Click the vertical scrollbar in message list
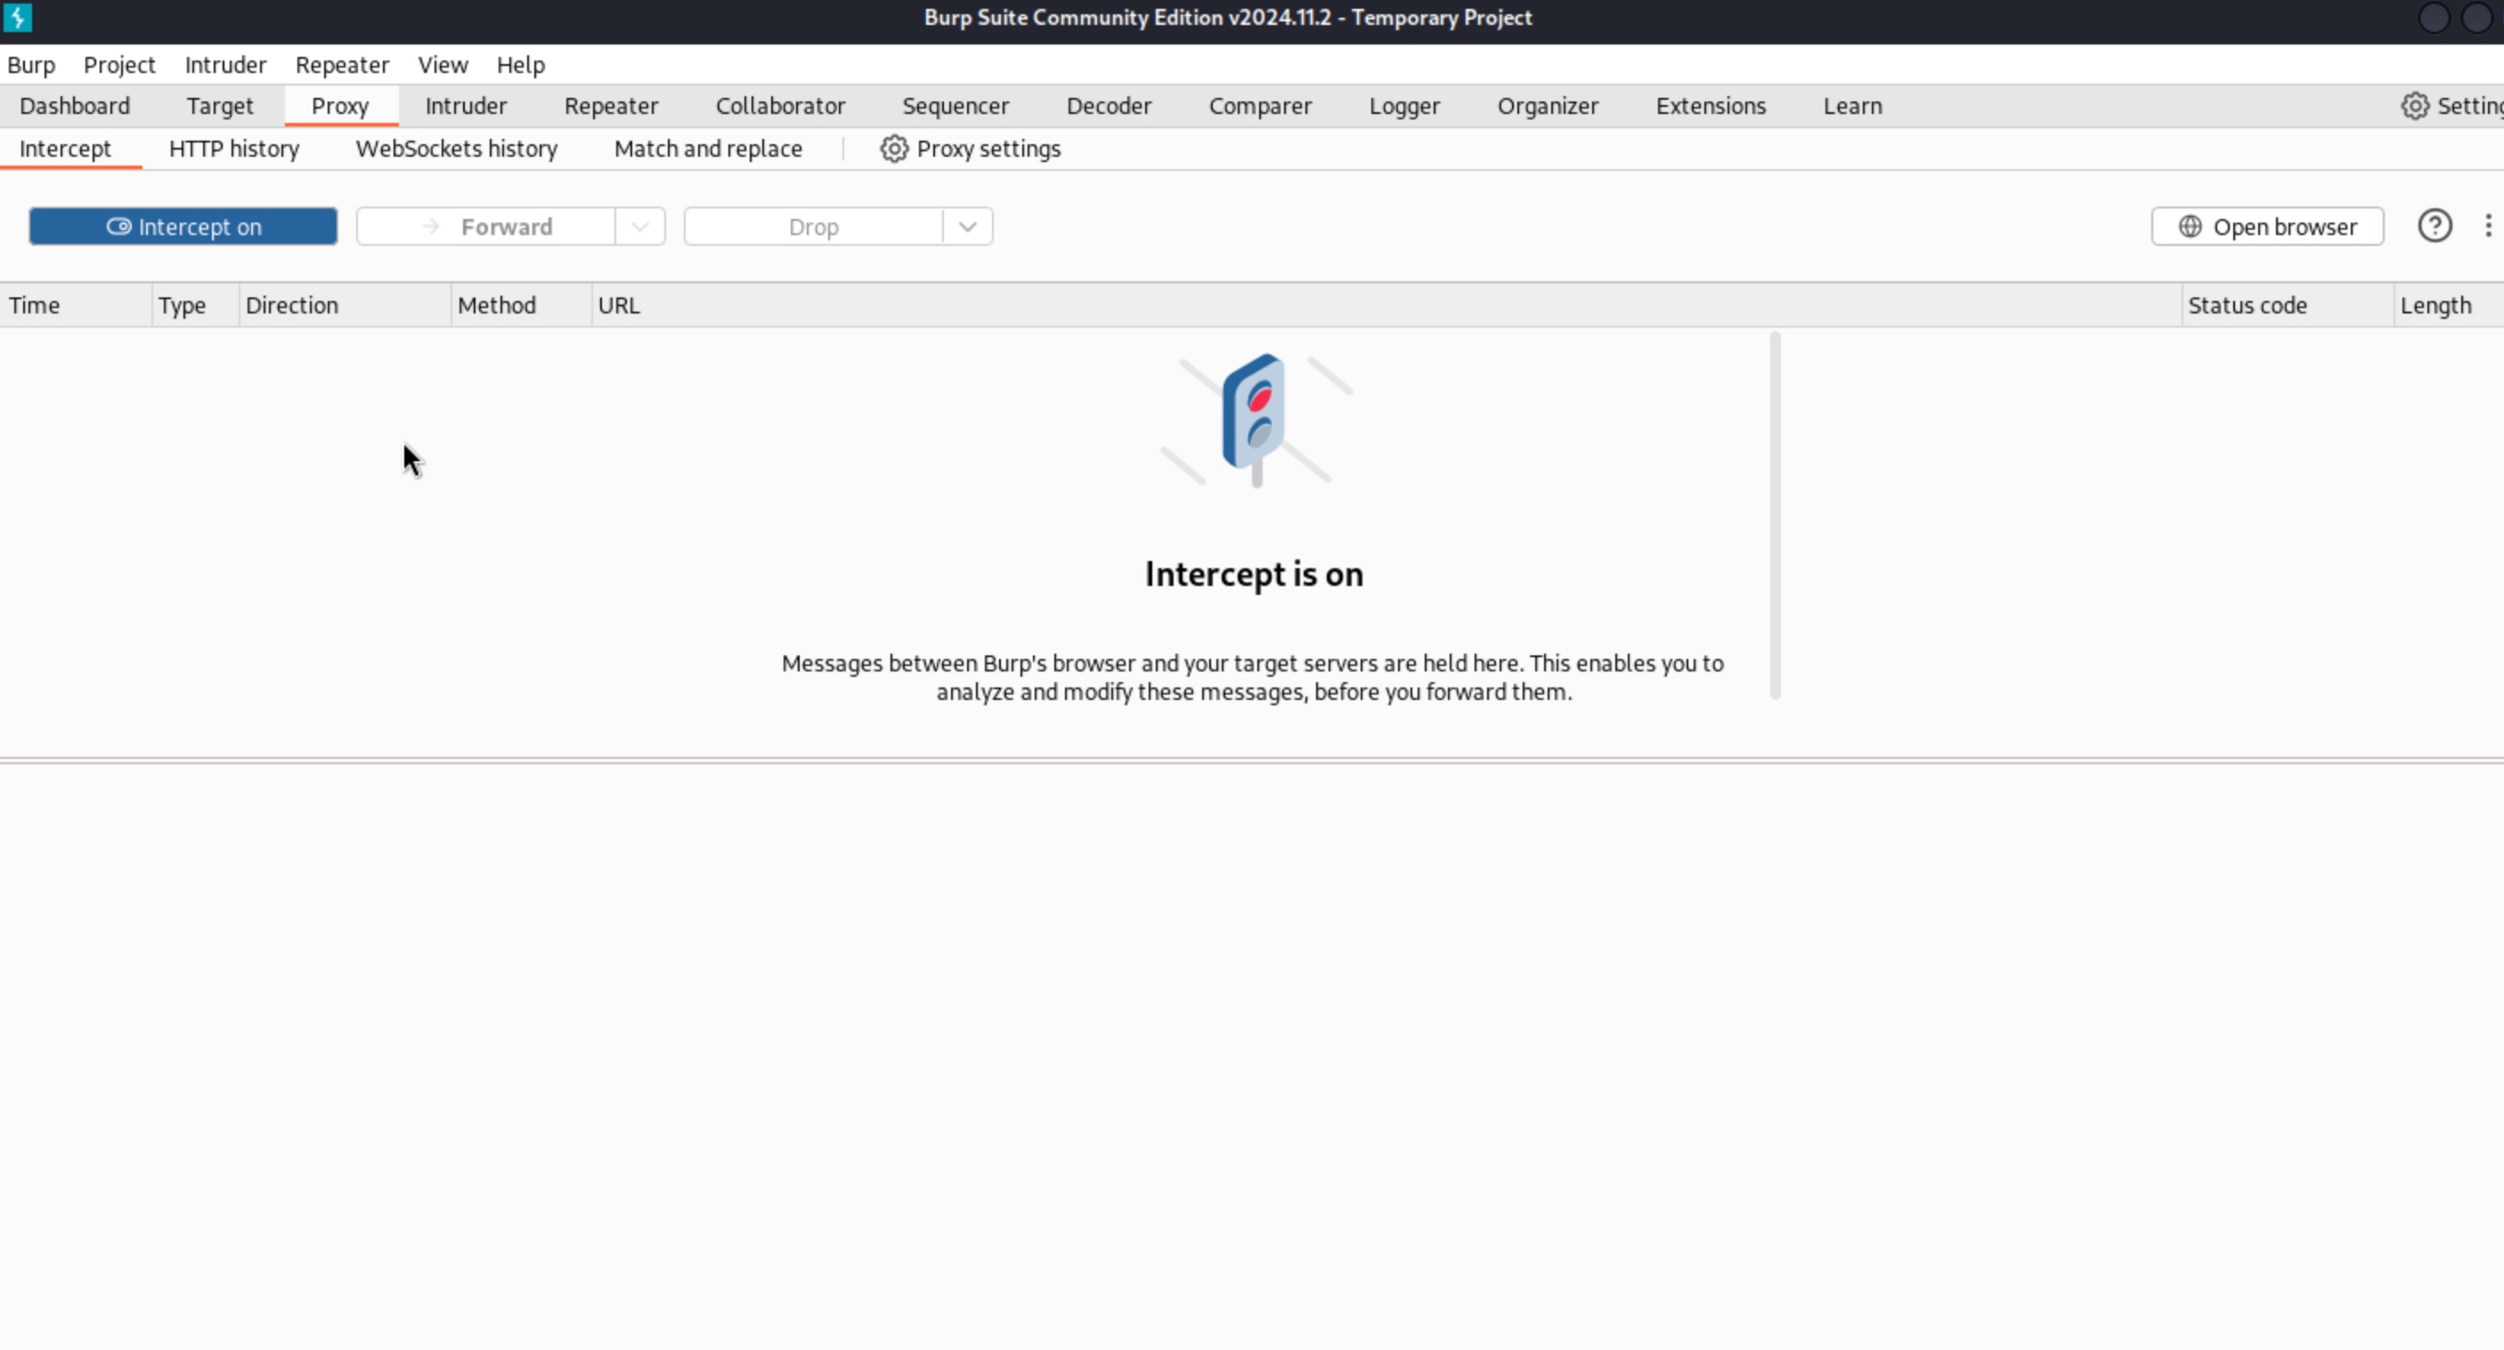Screen dimensions: 2504x1350 1775,515
